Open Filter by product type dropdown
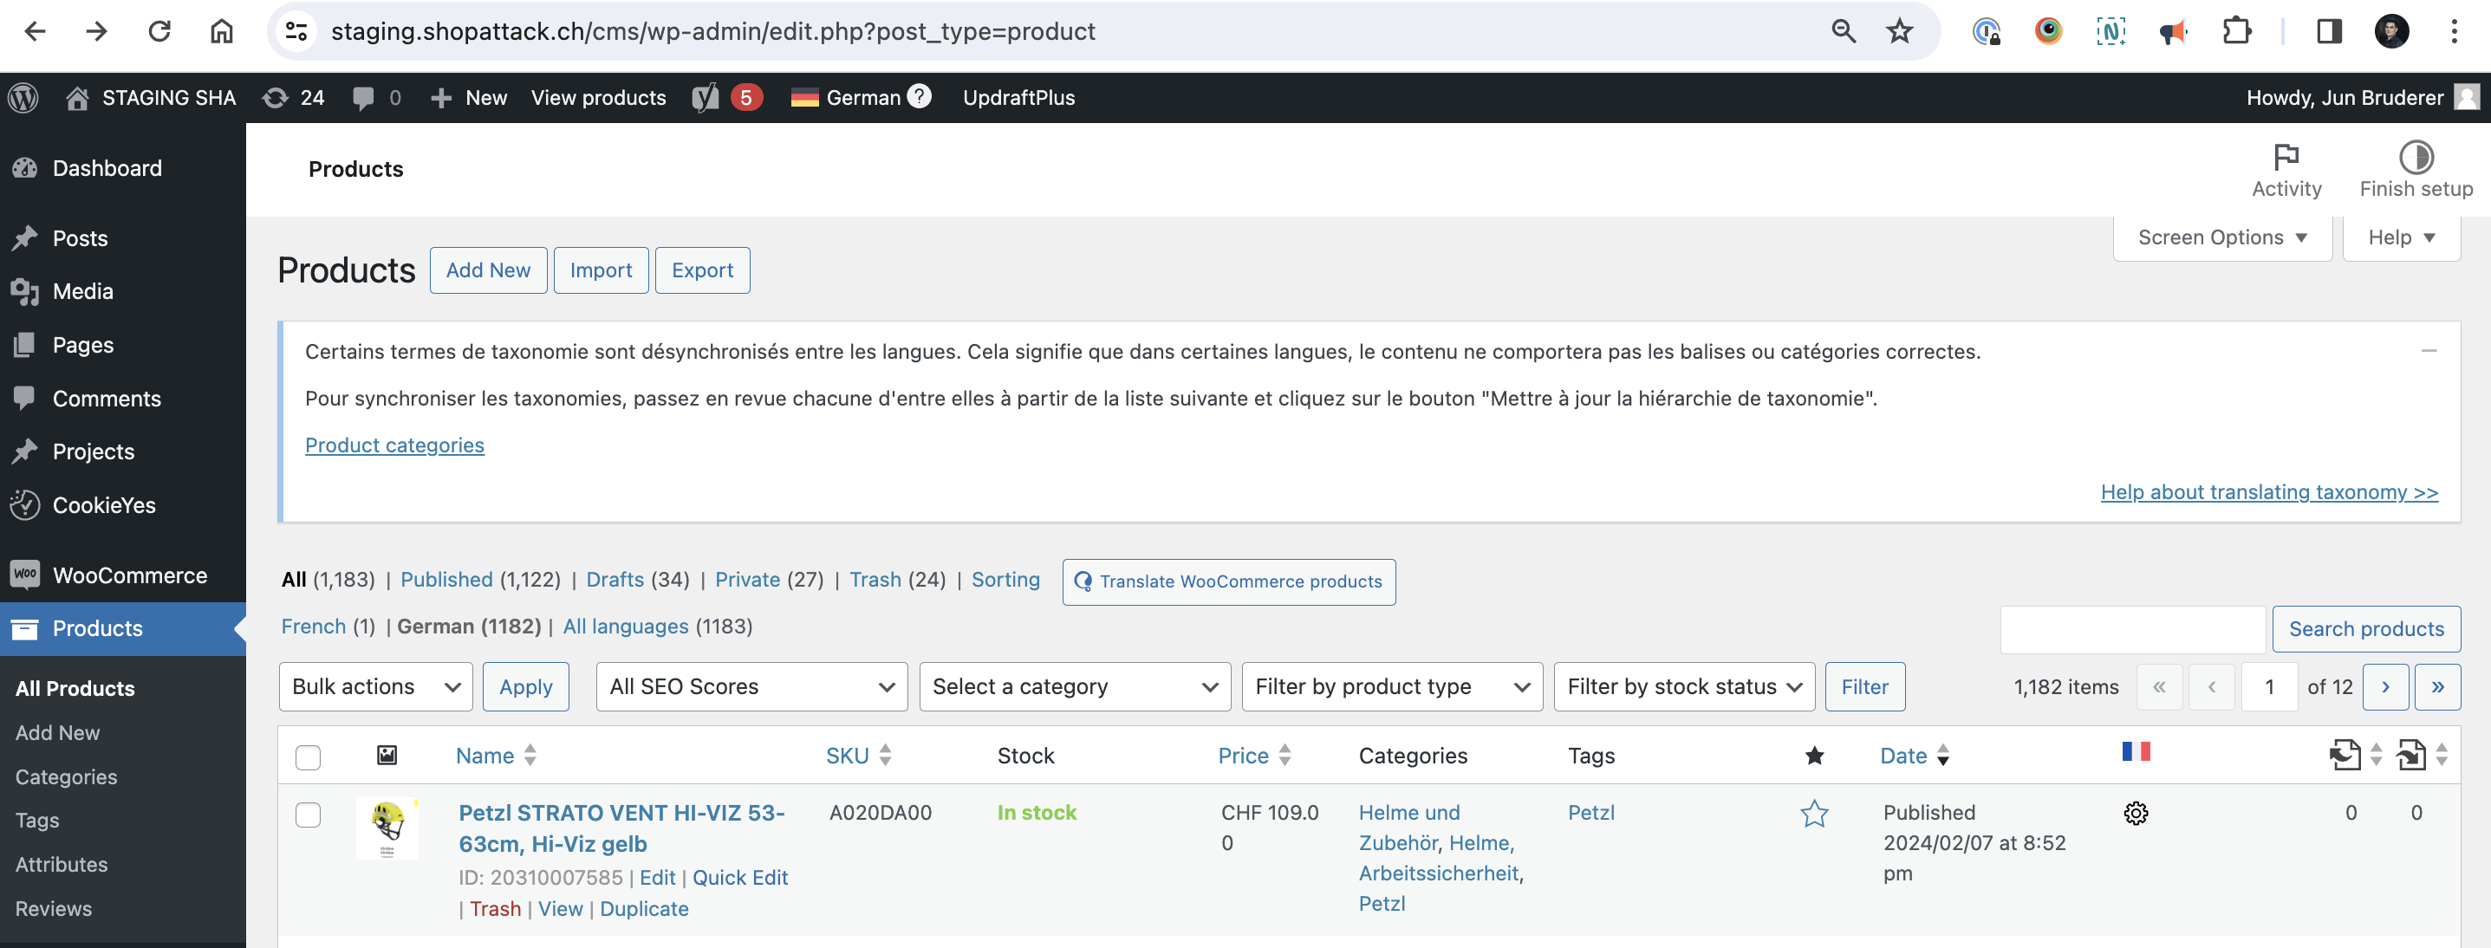Image resolution: width=2491 pixels, height=948 pixels. click(1391, 687)
